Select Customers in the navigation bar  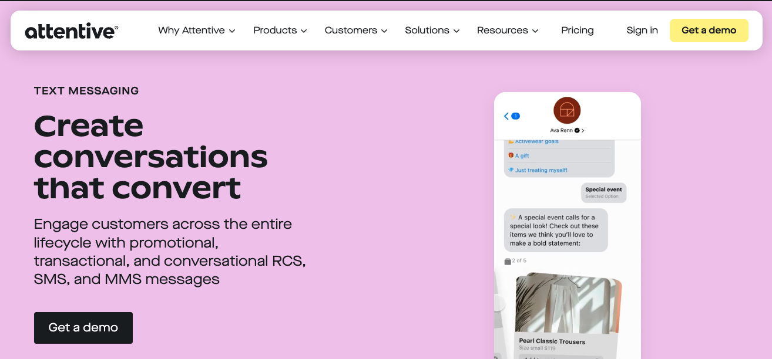click(x=355, y=31)
